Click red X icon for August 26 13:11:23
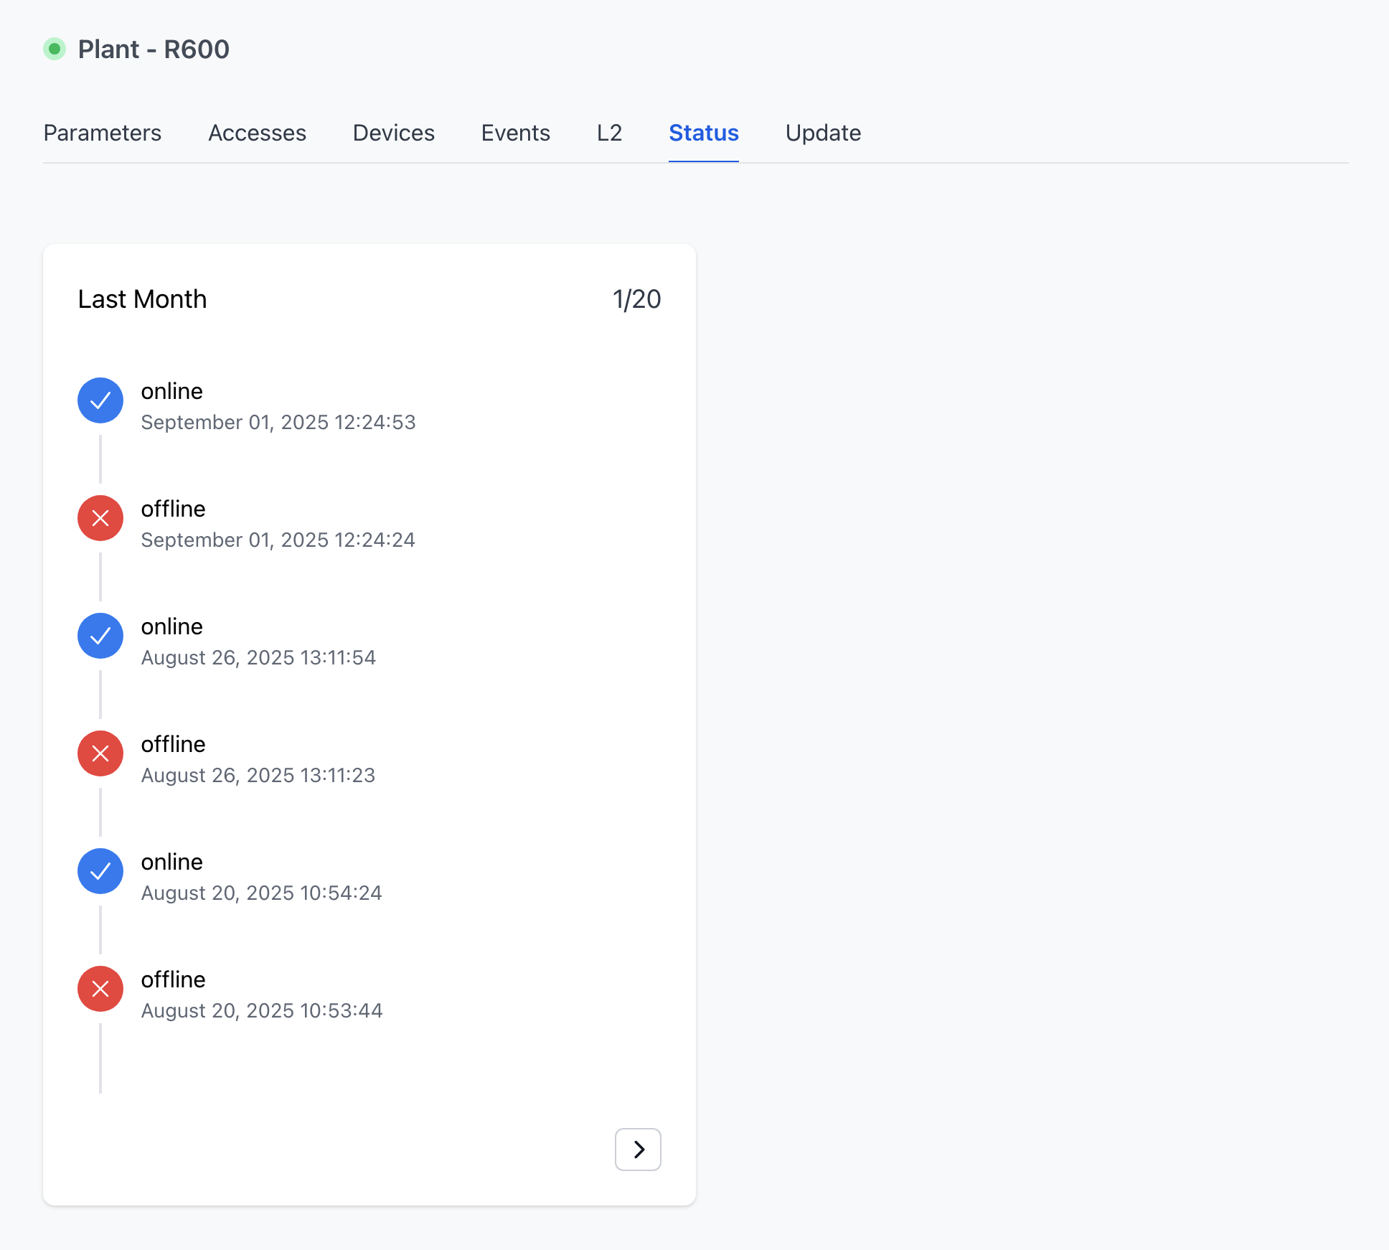The height and width of the screenshot is (1250, 1389). [x=100, y=753]
